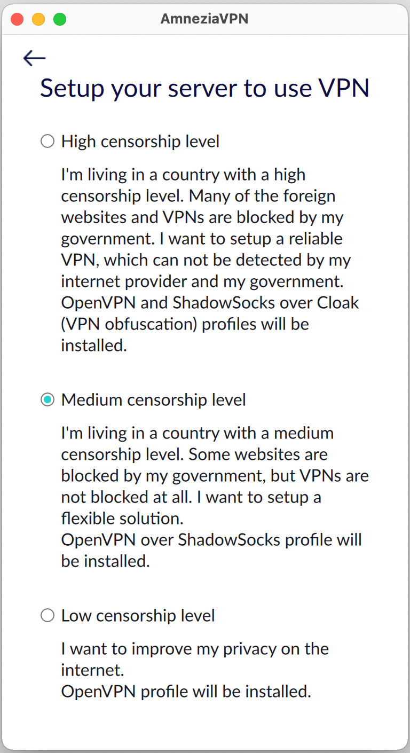The height and width of the screenshot is (753, 410).
Task: Click the back arrow to return
Action: click(34, 58)
